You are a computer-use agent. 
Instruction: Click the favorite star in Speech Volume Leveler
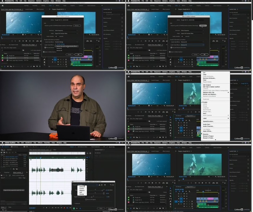[x=105, y=185]
